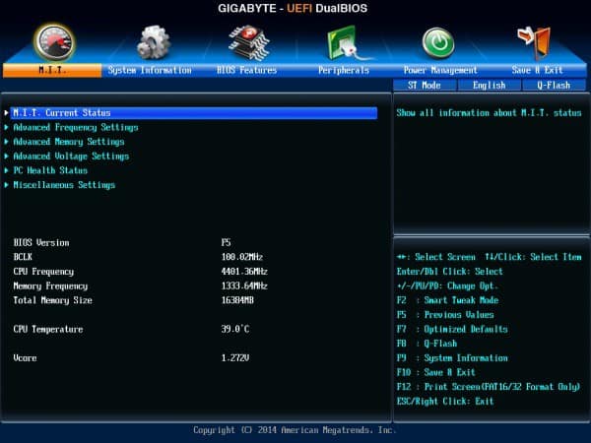Image resolution: width=591 pixels, height=443 pixels.
Task: Open M.I.T. Current Status entry
Action: click(x=62, y=113)
